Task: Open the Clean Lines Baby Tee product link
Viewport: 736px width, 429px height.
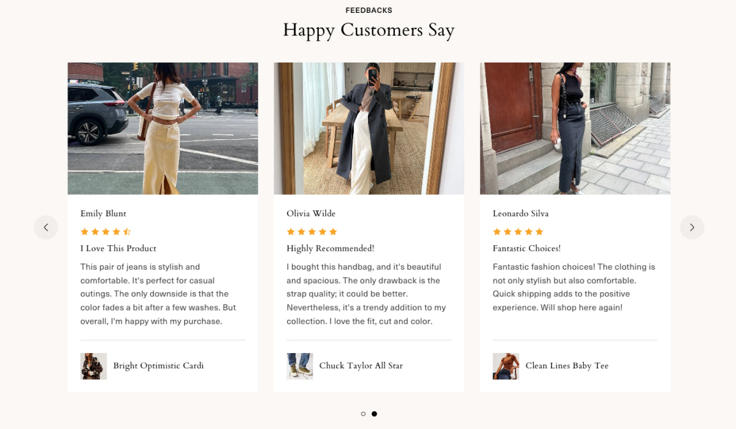Action: tap(567, 366)
